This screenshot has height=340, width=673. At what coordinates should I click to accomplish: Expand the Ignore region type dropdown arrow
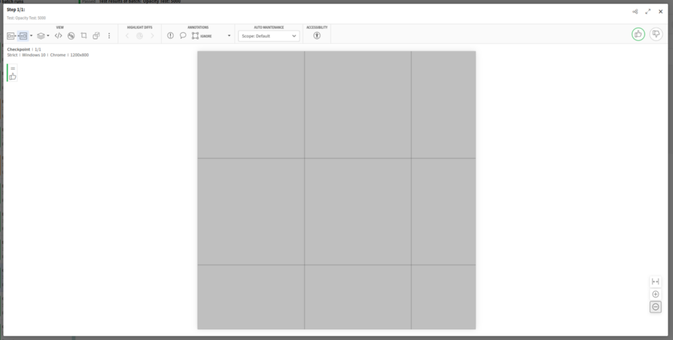point(229,35)
